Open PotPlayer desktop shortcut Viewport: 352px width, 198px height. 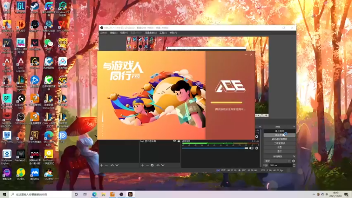tap(48, 157)
